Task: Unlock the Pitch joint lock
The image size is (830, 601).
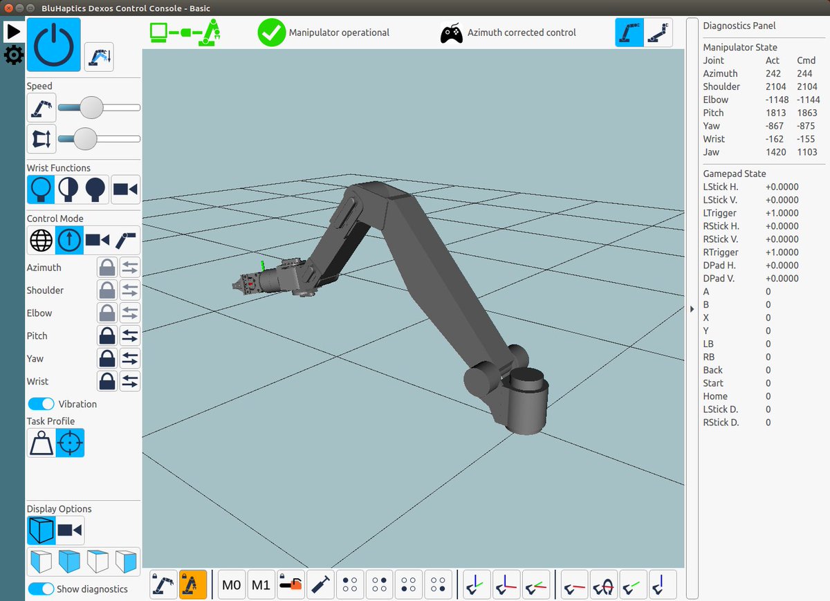Action: pyautogui.click(x=108, y=335)
